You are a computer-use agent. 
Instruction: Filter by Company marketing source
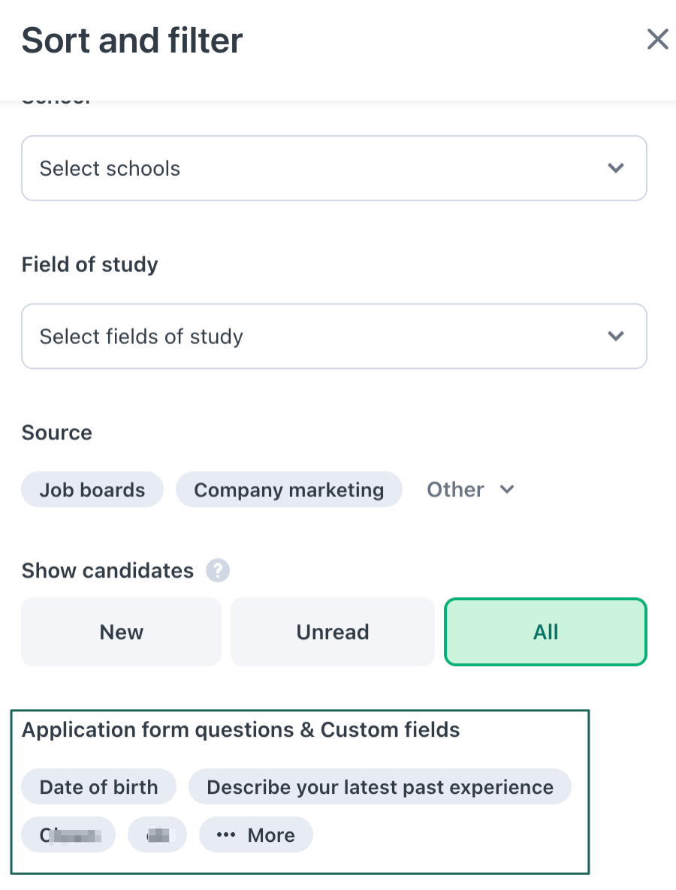tap(288, 490)
